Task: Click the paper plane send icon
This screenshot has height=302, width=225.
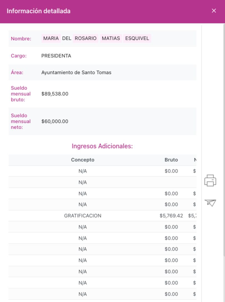Action: point(210,202)
